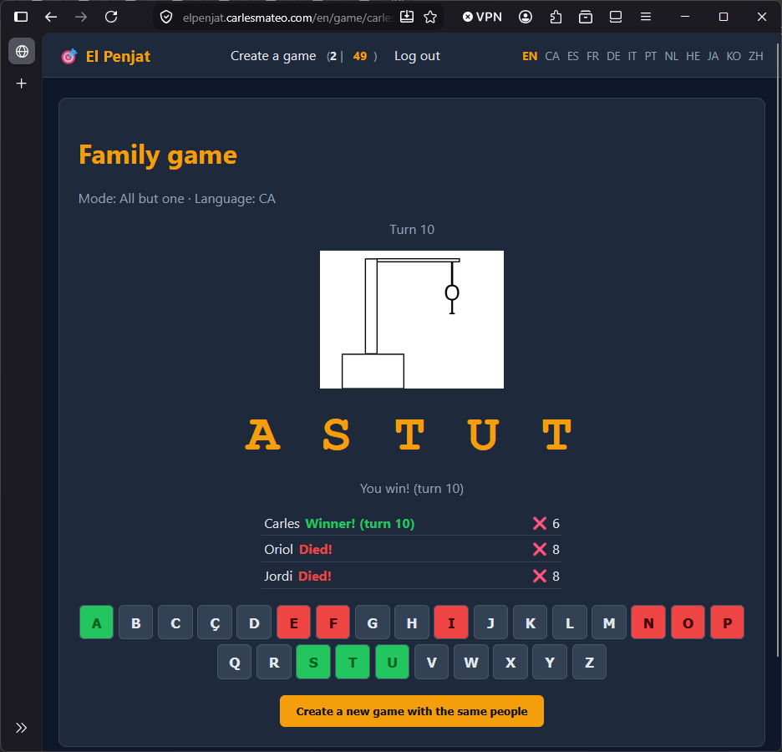Click Create a new game with same people
Viewport: 782px width, 752px height.
(411, 711)
